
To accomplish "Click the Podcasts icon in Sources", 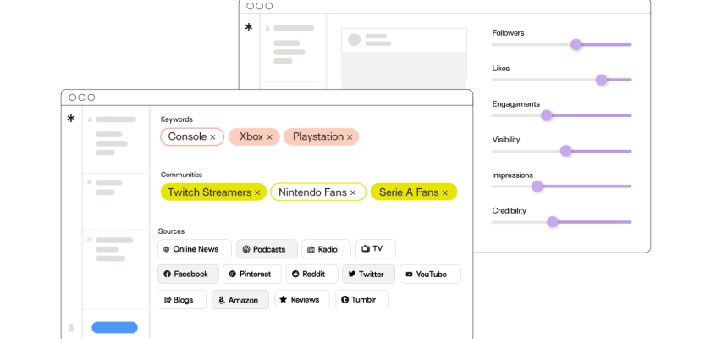I will [x=245, y=249].
